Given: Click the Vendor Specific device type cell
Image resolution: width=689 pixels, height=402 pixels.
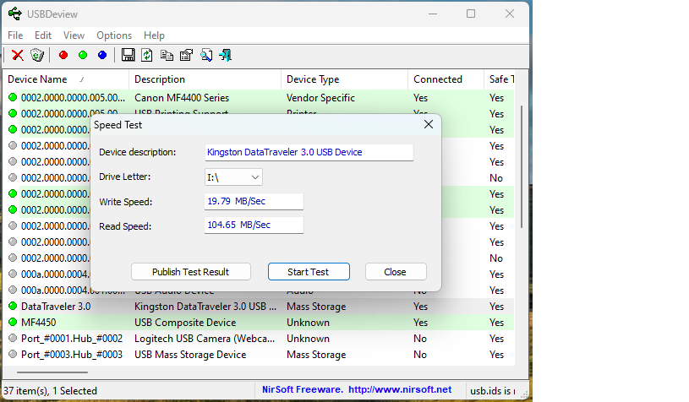Looking at the screenshot, I should click(x=320, y=98).
